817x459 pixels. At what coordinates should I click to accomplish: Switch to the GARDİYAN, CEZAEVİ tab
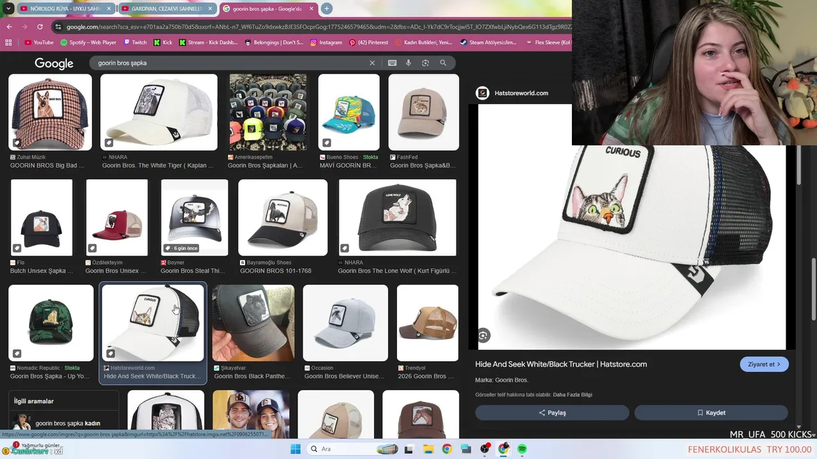pyautogui.click(x=167, y=9)
